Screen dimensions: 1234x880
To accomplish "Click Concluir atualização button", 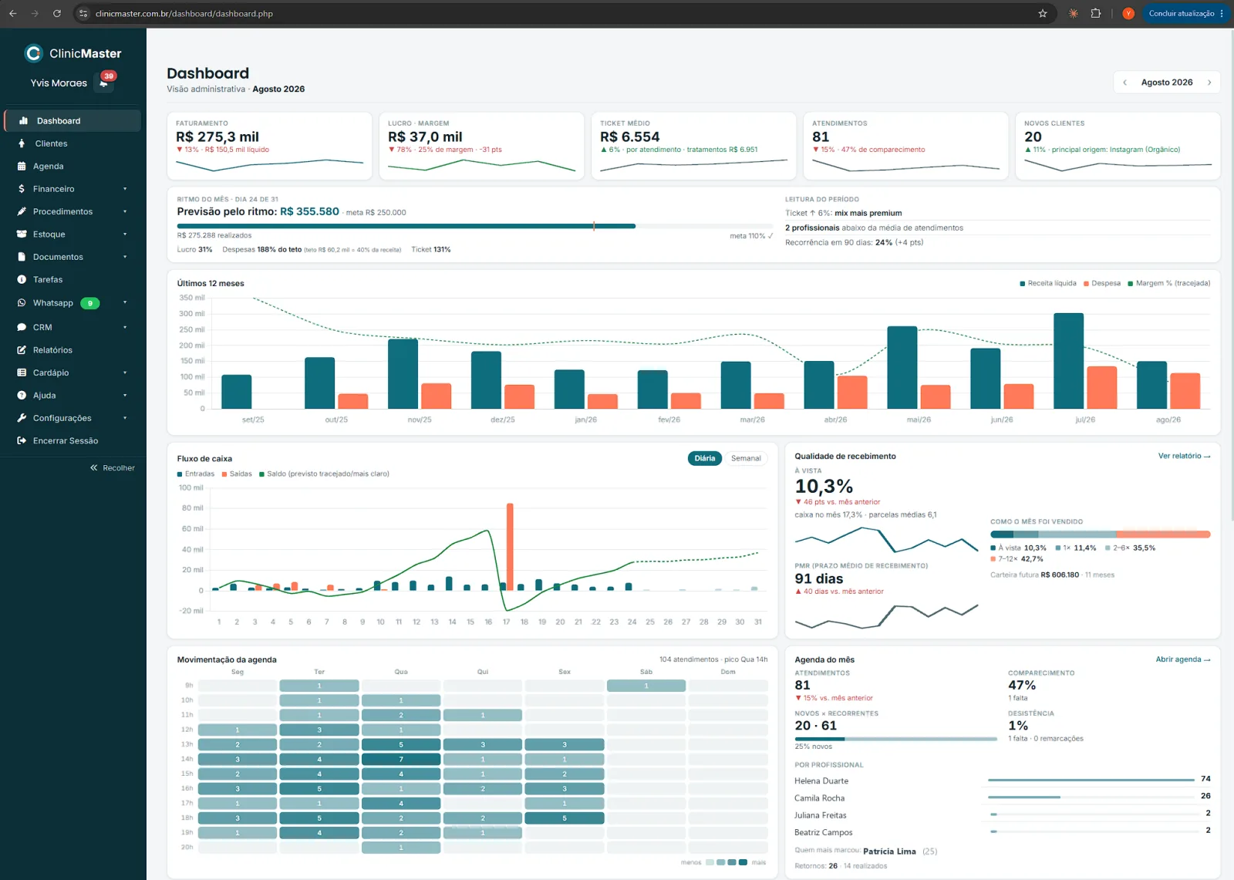I will coord(1185,13).
